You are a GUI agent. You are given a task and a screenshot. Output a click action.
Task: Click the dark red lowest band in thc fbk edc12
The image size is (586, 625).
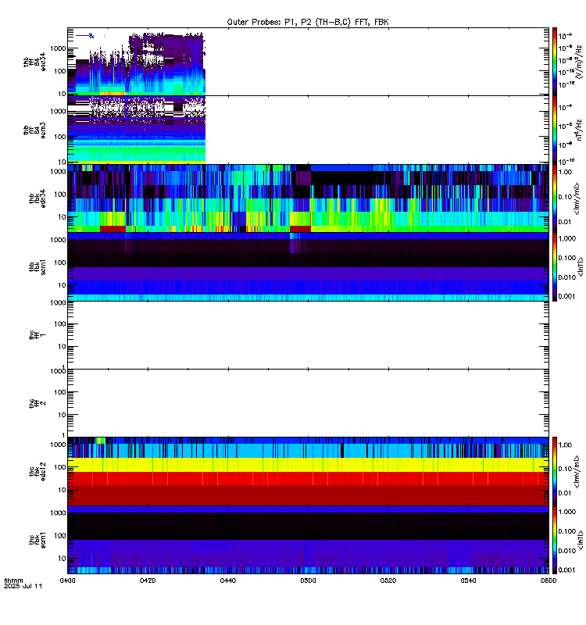tap(308, 495)
